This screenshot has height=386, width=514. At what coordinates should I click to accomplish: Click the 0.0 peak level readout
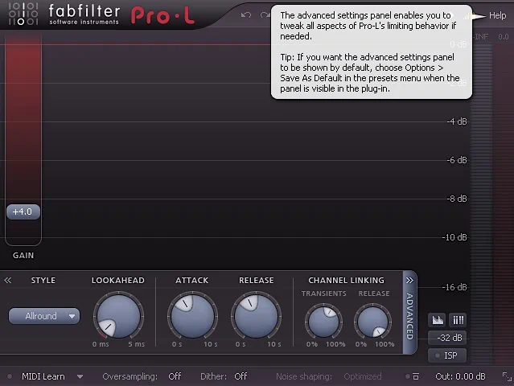coord(504,37)
